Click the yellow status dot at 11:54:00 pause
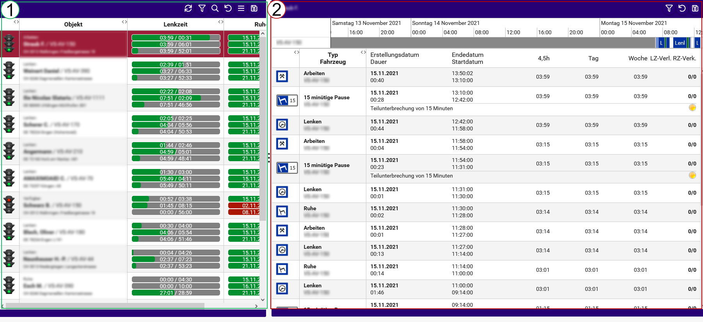Image resolution: width=703 pixels, height=322 pixels. [x=692, y=175]
